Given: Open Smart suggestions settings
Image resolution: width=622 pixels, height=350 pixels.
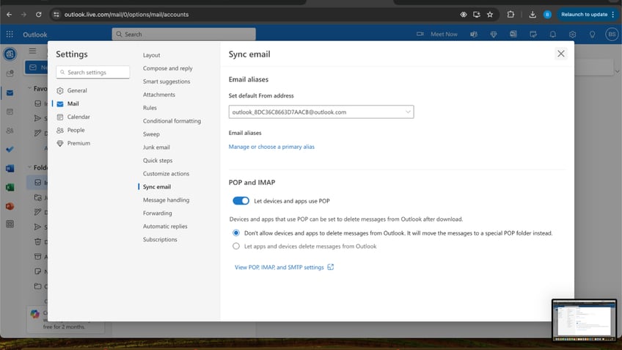Looking at the screenshot, I should [167, 81].
